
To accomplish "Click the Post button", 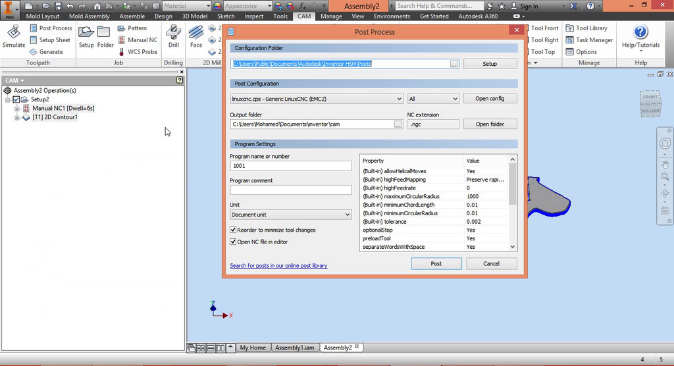I will 436,264.
